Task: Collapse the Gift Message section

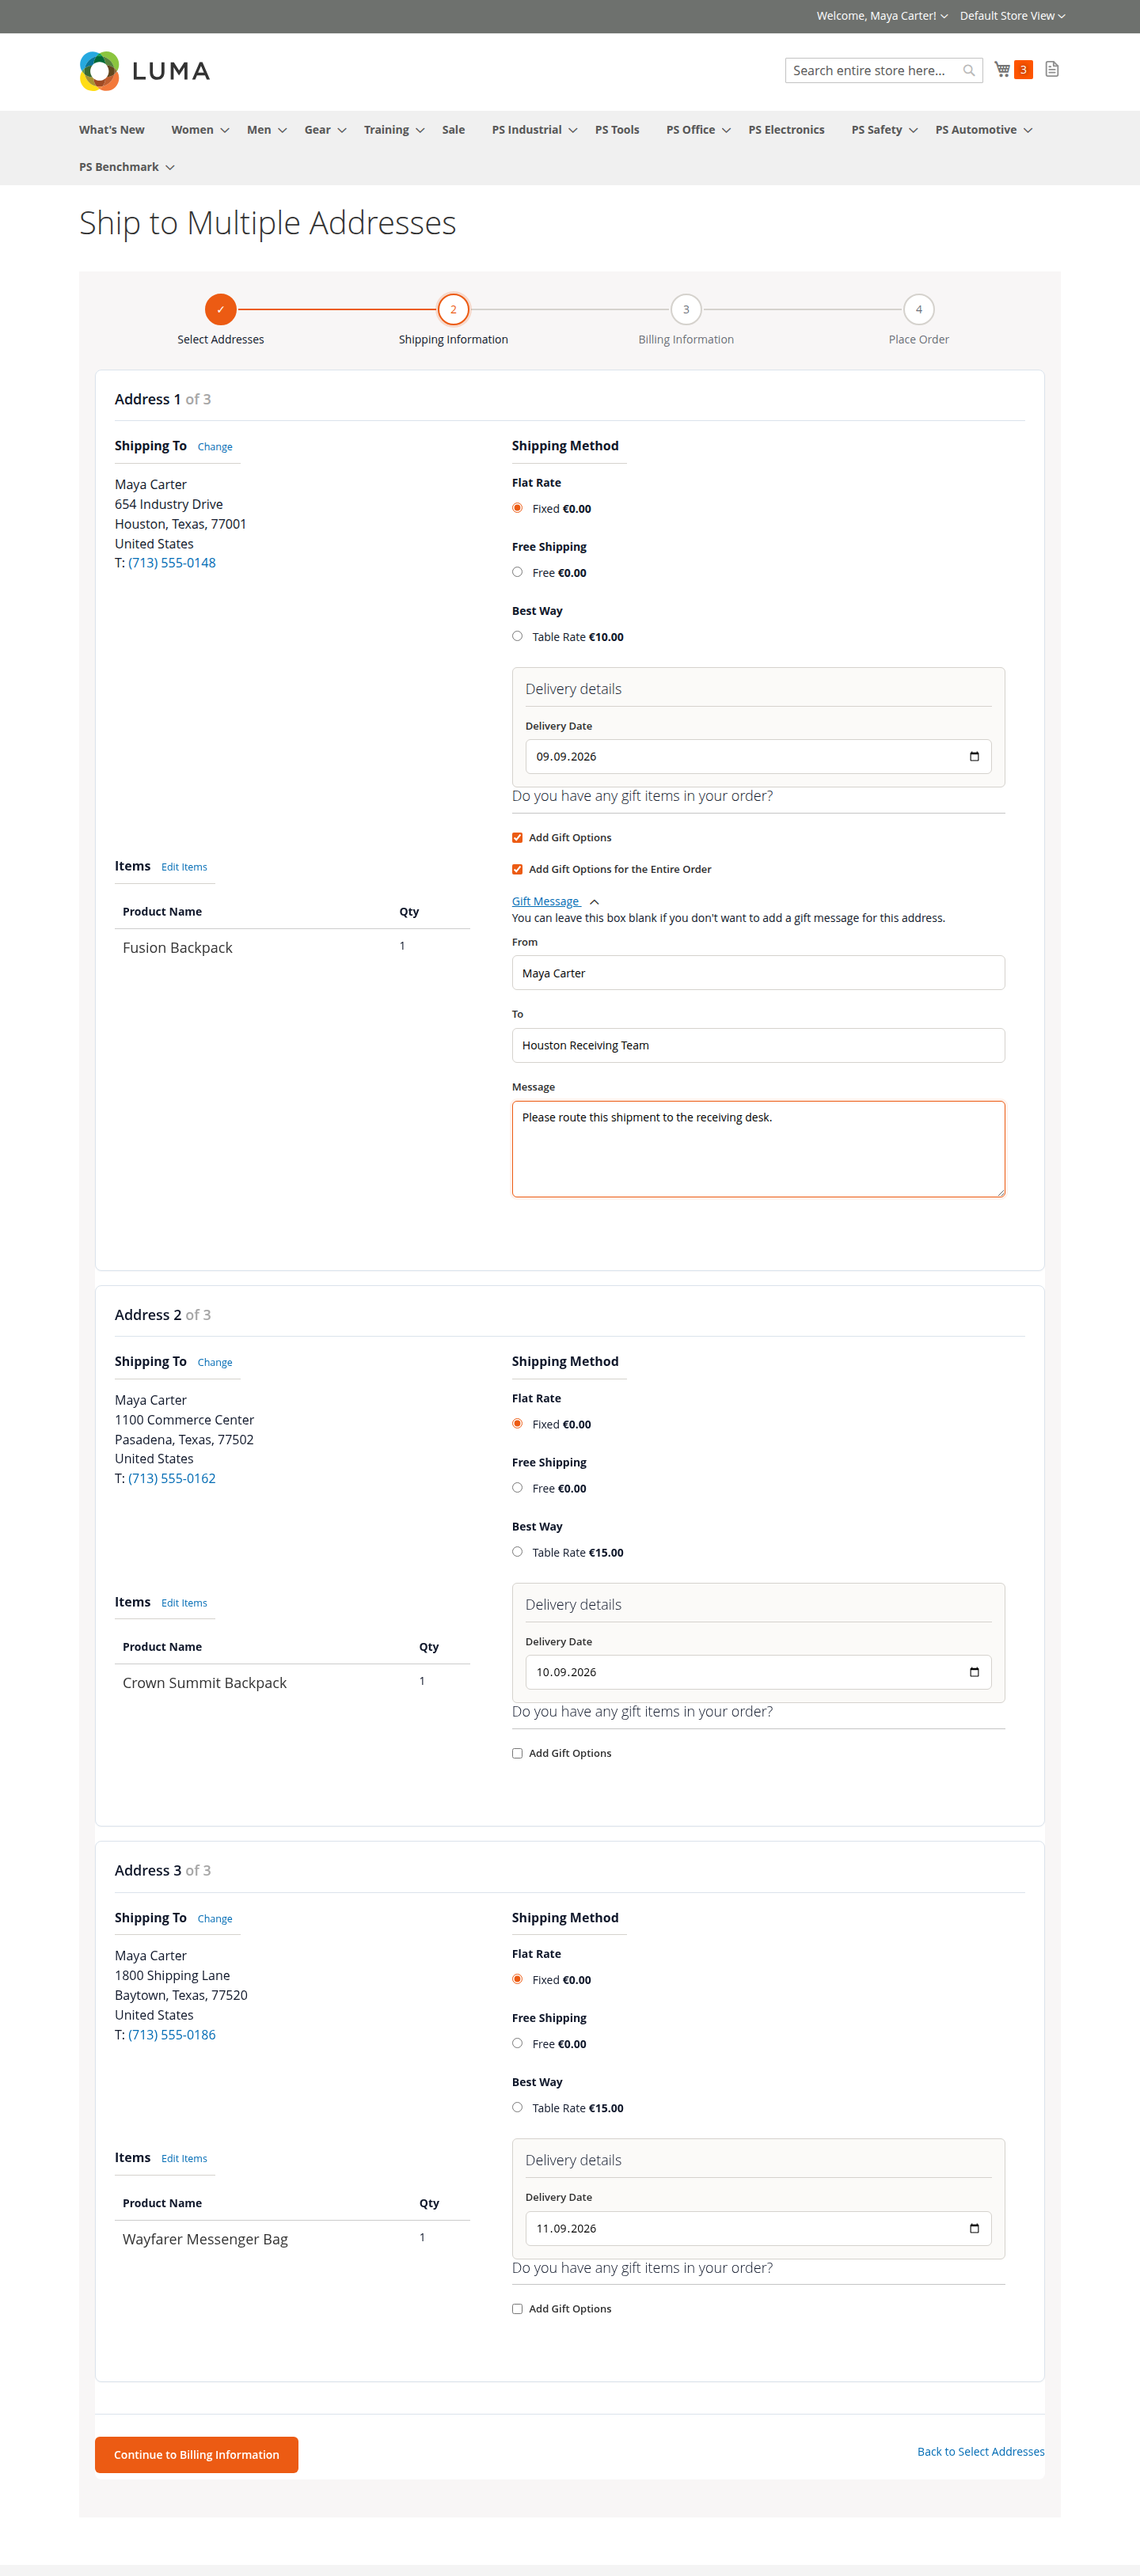Action: pos(555,901)
